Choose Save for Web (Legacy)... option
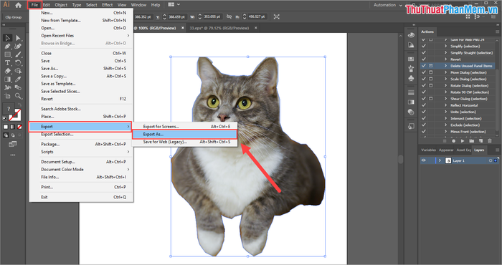Viewport: 502px width, 265px height. click(x=185, y=142)
